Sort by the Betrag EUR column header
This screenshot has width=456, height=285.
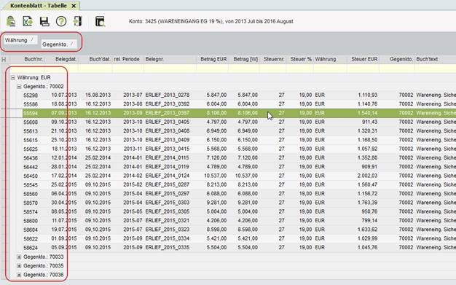[x=213, y=59]
